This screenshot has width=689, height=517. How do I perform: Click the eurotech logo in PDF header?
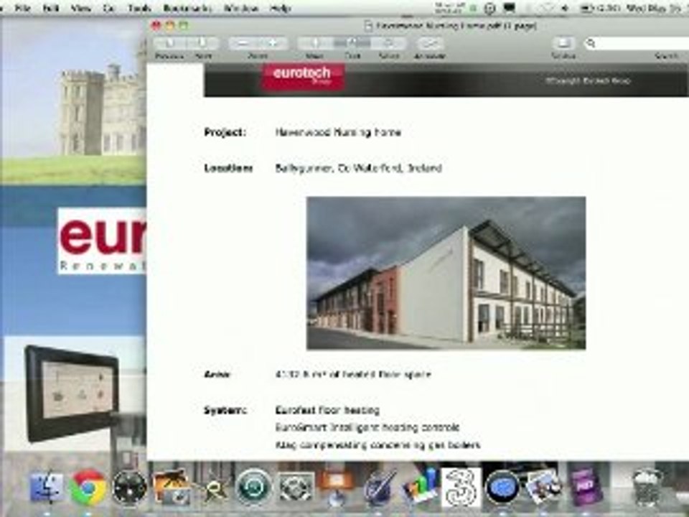(x=302, y=75)
